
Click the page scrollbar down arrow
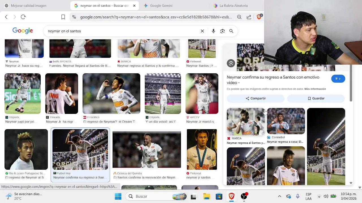(x=360, y=187)
